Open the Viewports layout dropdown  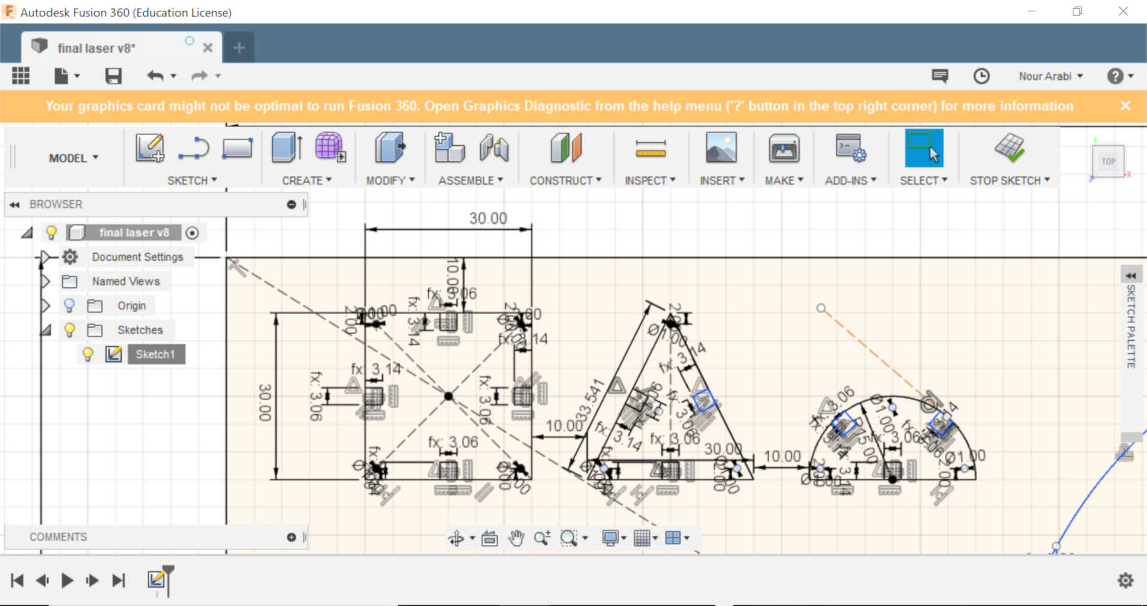point(677,538)
